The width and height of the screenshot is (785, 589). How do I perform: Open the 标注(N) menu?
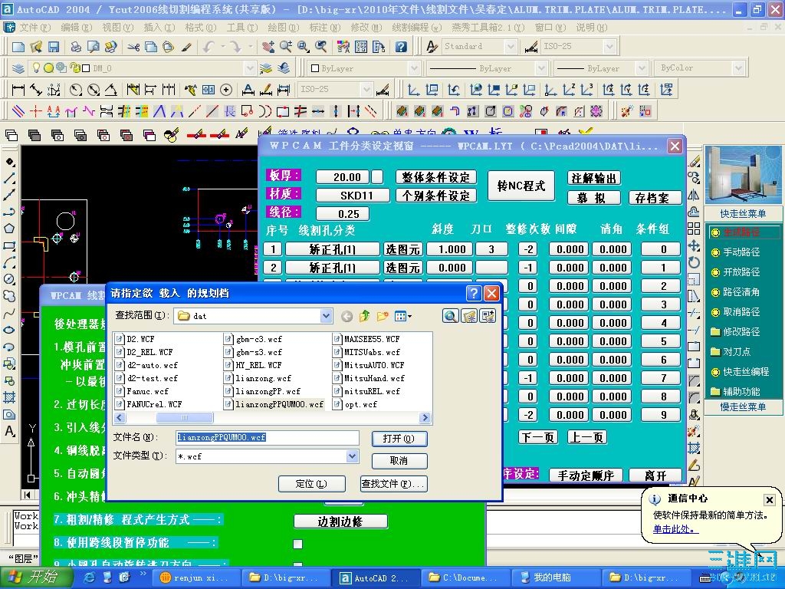pos(324,27)
